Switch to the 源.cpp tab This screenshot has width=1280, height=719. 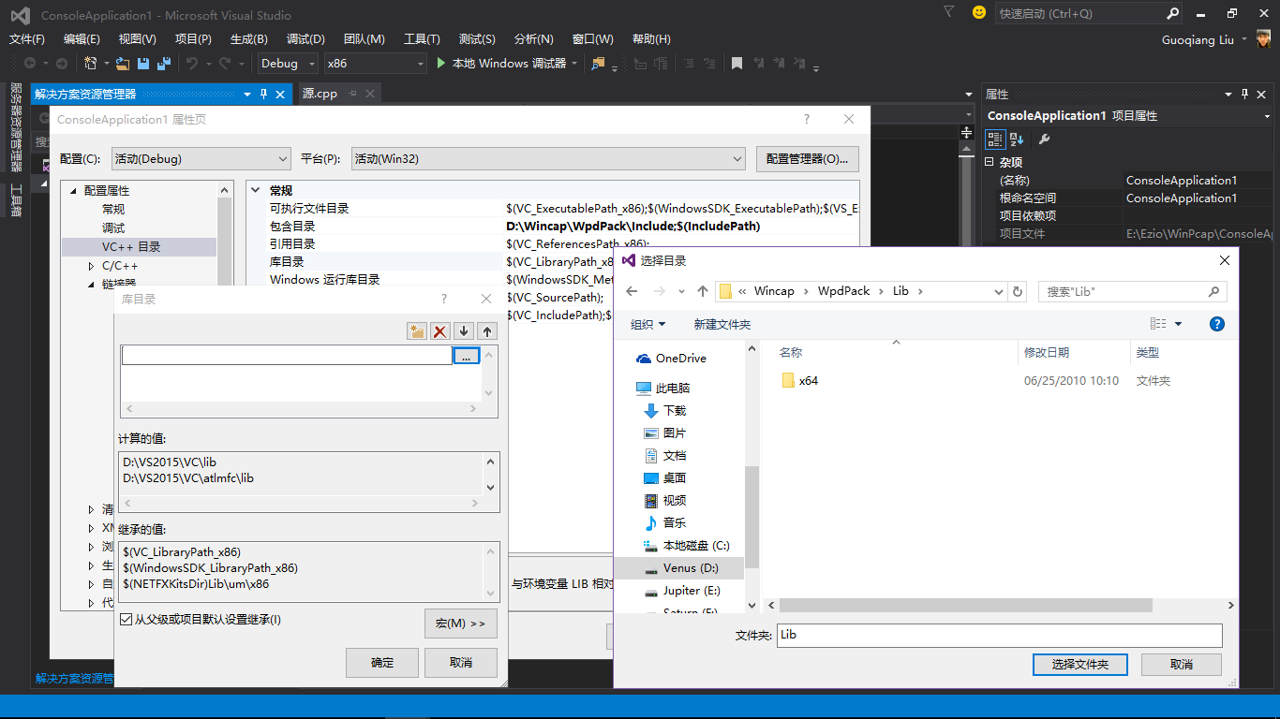(320, 94)
